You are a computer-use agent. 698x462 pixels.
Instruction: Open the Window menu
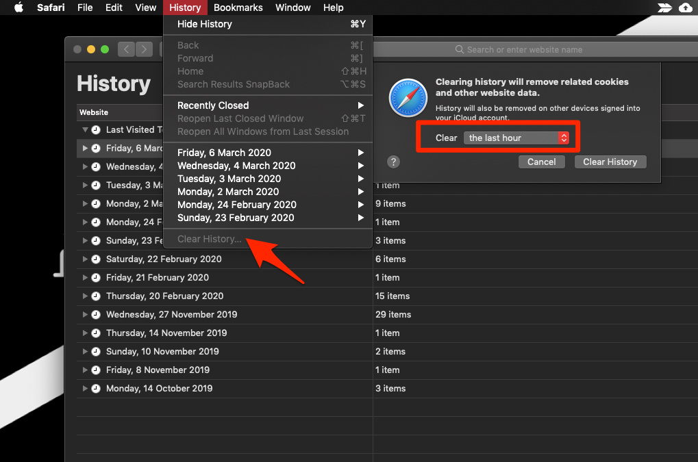coord(292,8)
